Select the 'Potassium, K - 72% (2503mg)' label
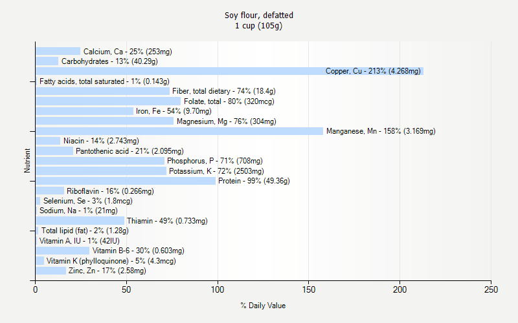This screenshot has width=518, height=323. pos(216,171)
